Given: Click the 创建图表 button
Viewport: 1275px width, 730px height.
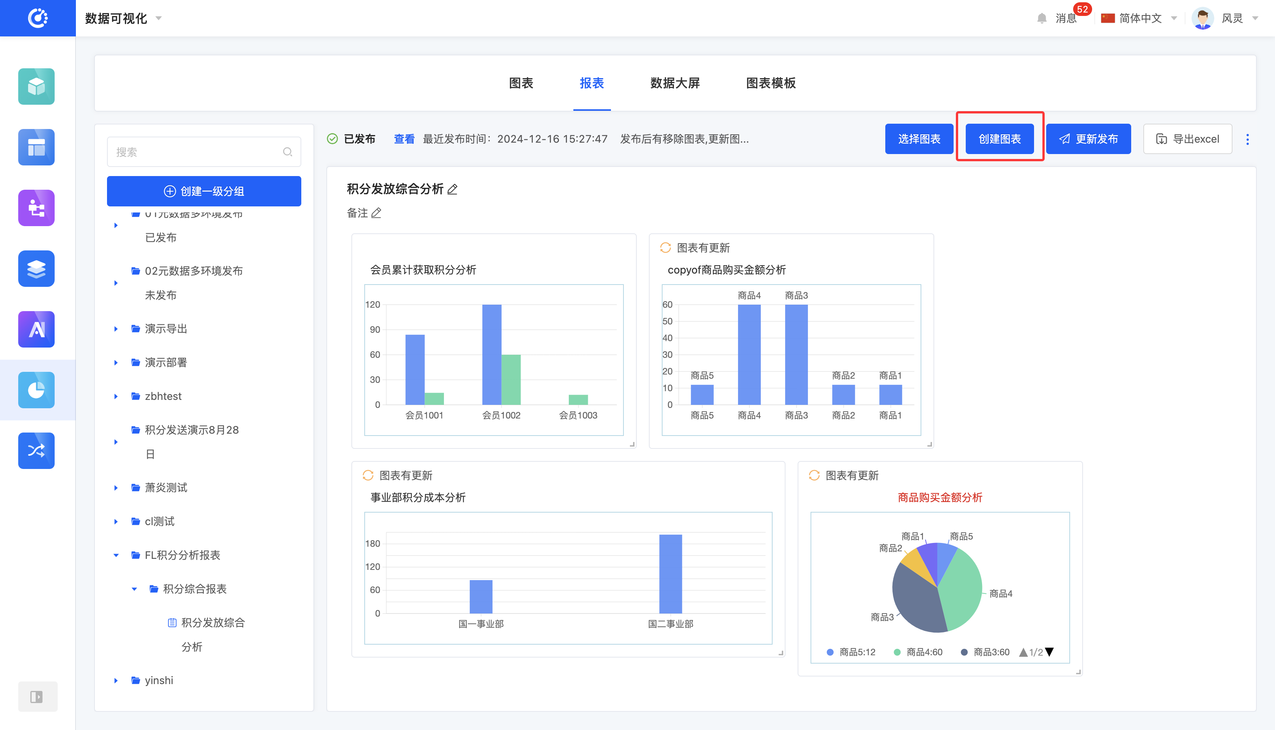Looking at the screenshot, I should pos(999,139).
